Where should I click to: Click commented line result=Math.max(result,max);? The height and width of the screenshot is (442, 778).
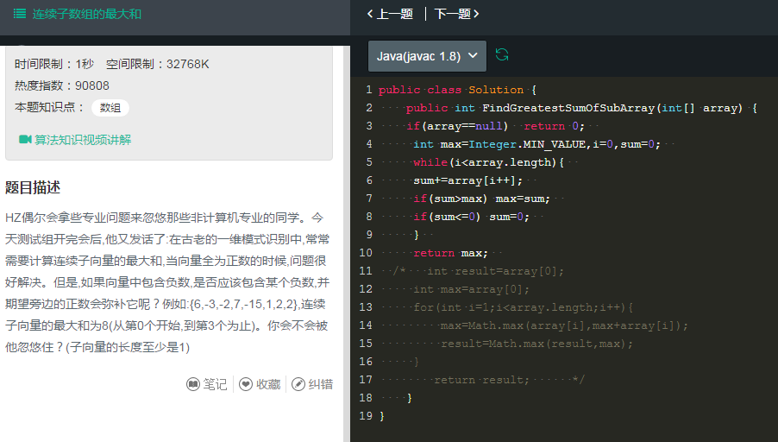(x=536, y=344)
